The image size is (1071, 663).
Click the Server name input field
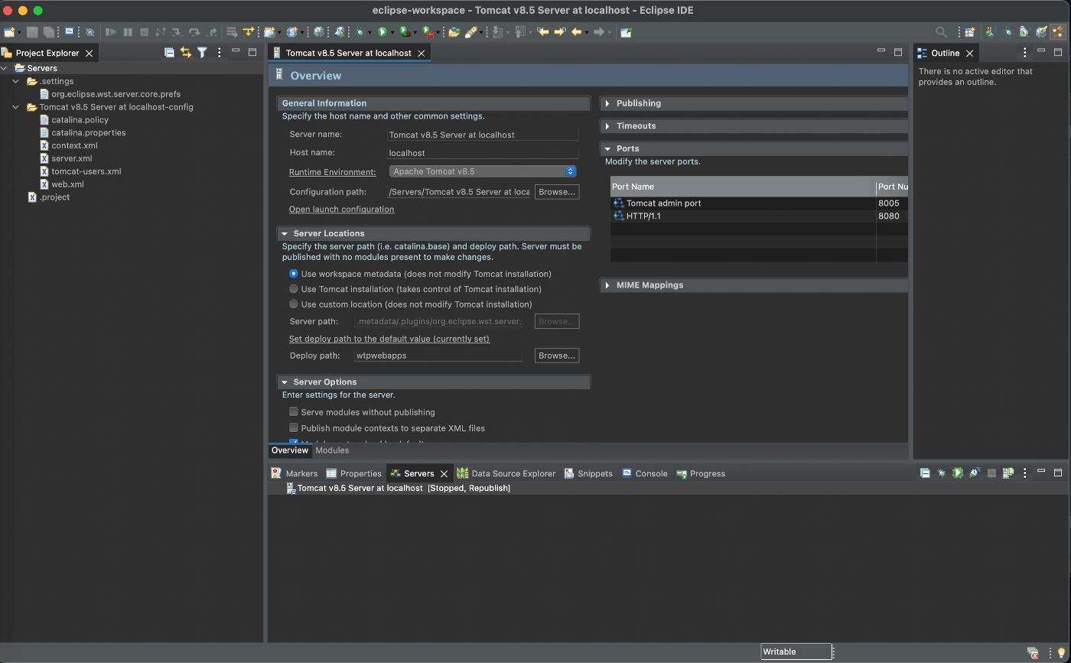(483, 135)
